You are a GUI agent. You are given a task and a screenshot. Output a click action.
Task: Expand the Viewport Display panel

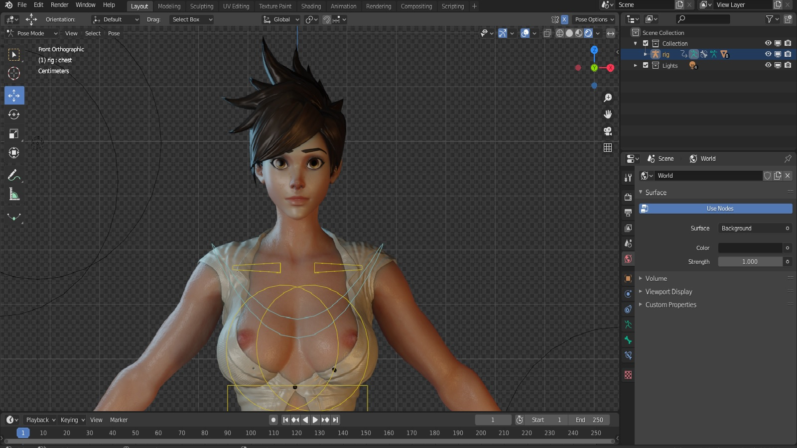pos(668,292)
